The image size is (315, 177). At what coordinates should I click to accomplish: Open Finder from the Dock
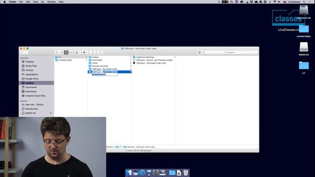(x=129, y=173)
